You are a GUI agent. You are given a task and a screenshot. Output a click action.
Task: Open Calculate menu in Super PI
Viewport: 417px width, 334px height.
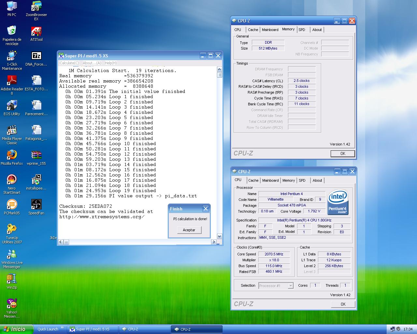[x=69, y=63]
